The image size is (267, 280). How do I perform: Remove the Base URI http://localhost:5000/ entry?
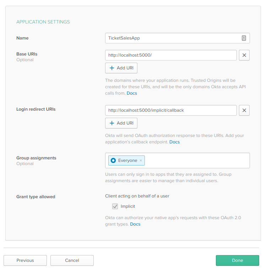point(244,55)
